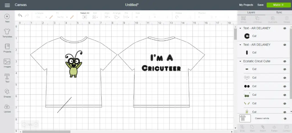Click the 79% zoom level label

30,125
